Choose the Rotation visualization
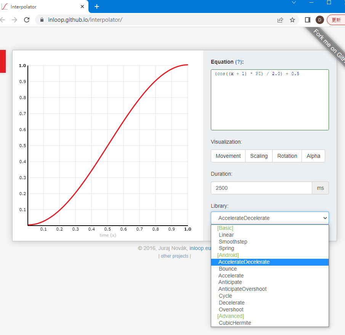 click(x=287, y=156)
